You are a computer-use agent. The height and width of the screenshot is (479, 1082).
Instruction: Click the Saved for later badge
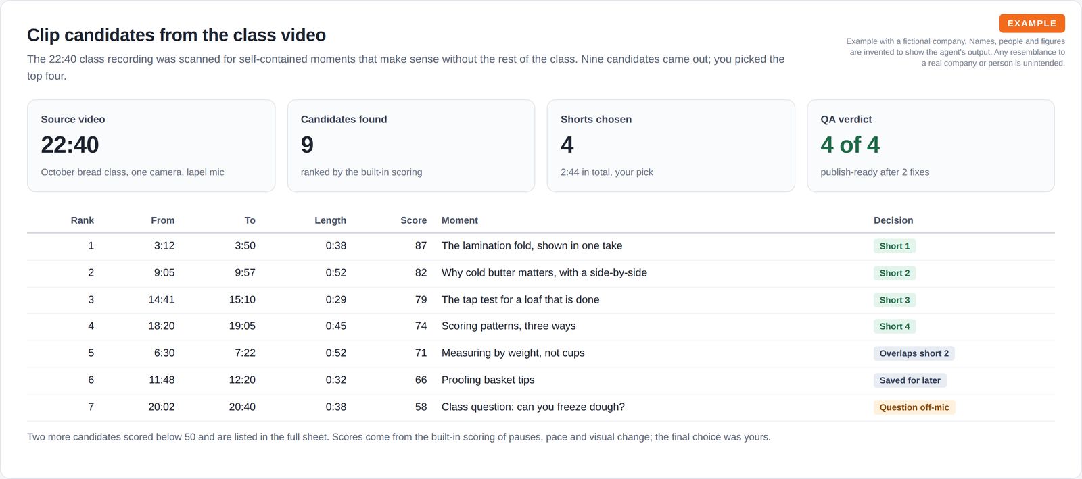tap(910, 380)
